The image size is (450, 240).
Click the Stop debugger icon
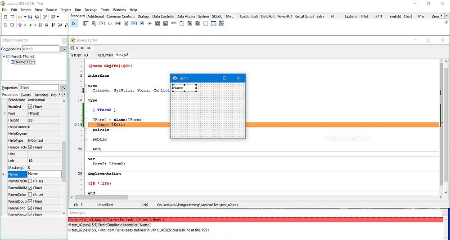pyautogui.click(x=46, y=25)
